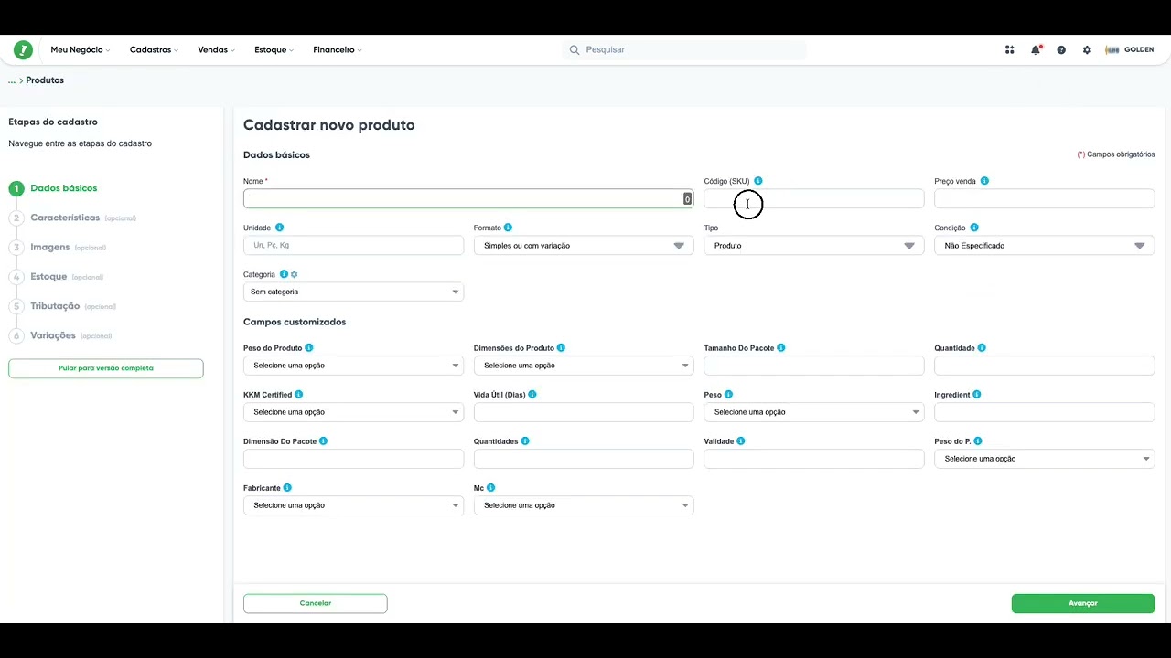Screen dimensions: 1171x658
Task: Expand the breadcrumb ellipsis
Action: [12, 80]
